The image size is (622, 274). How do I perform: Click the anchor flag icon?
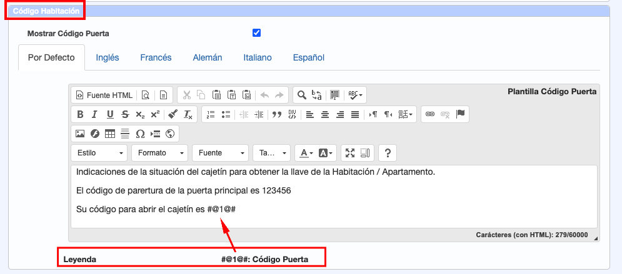[x=461, y=114]
